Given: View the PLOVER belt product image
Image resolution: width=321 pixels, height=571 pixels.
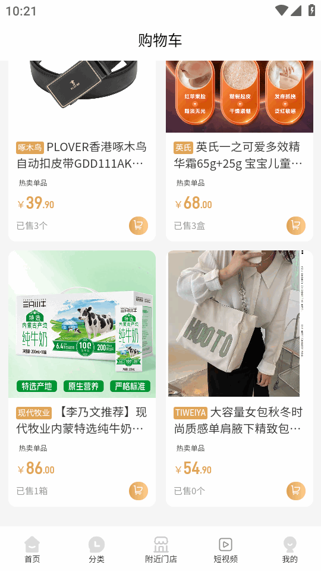Looking at the screenshot, I should 82,96.
